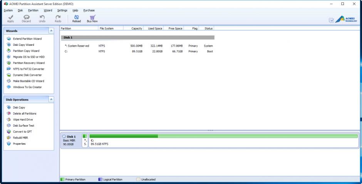Launch the Extend Partition Wizard
This screenshot has height=184, width=362.
pyautogui.click(x=27, y=39)
